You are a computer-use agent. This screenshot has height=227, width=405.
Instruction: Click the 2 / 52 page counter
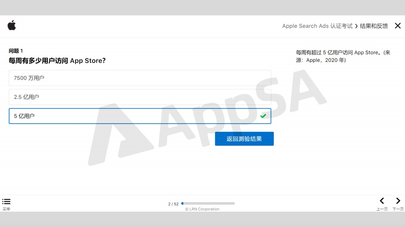tap(173, 204)
